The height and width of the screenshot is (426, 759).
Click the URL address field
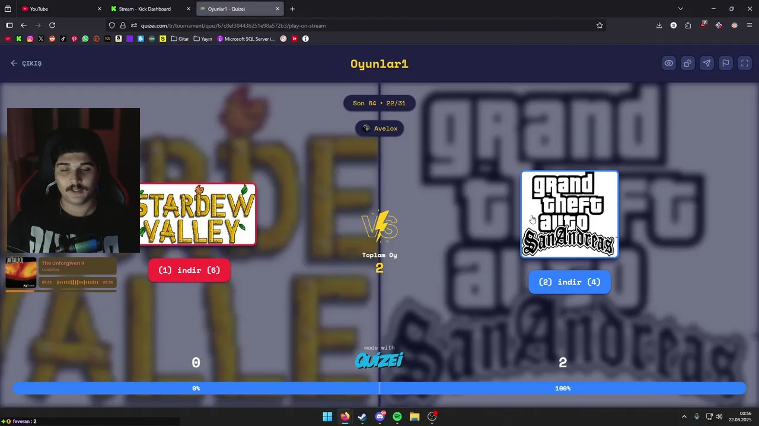356,25
